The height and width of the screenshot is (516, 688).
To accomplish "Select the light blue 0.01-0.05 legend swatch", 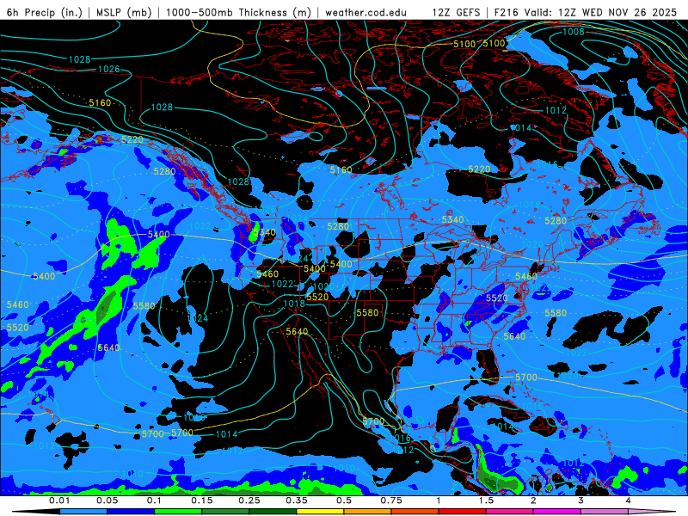I will click(x=83, y=512).
